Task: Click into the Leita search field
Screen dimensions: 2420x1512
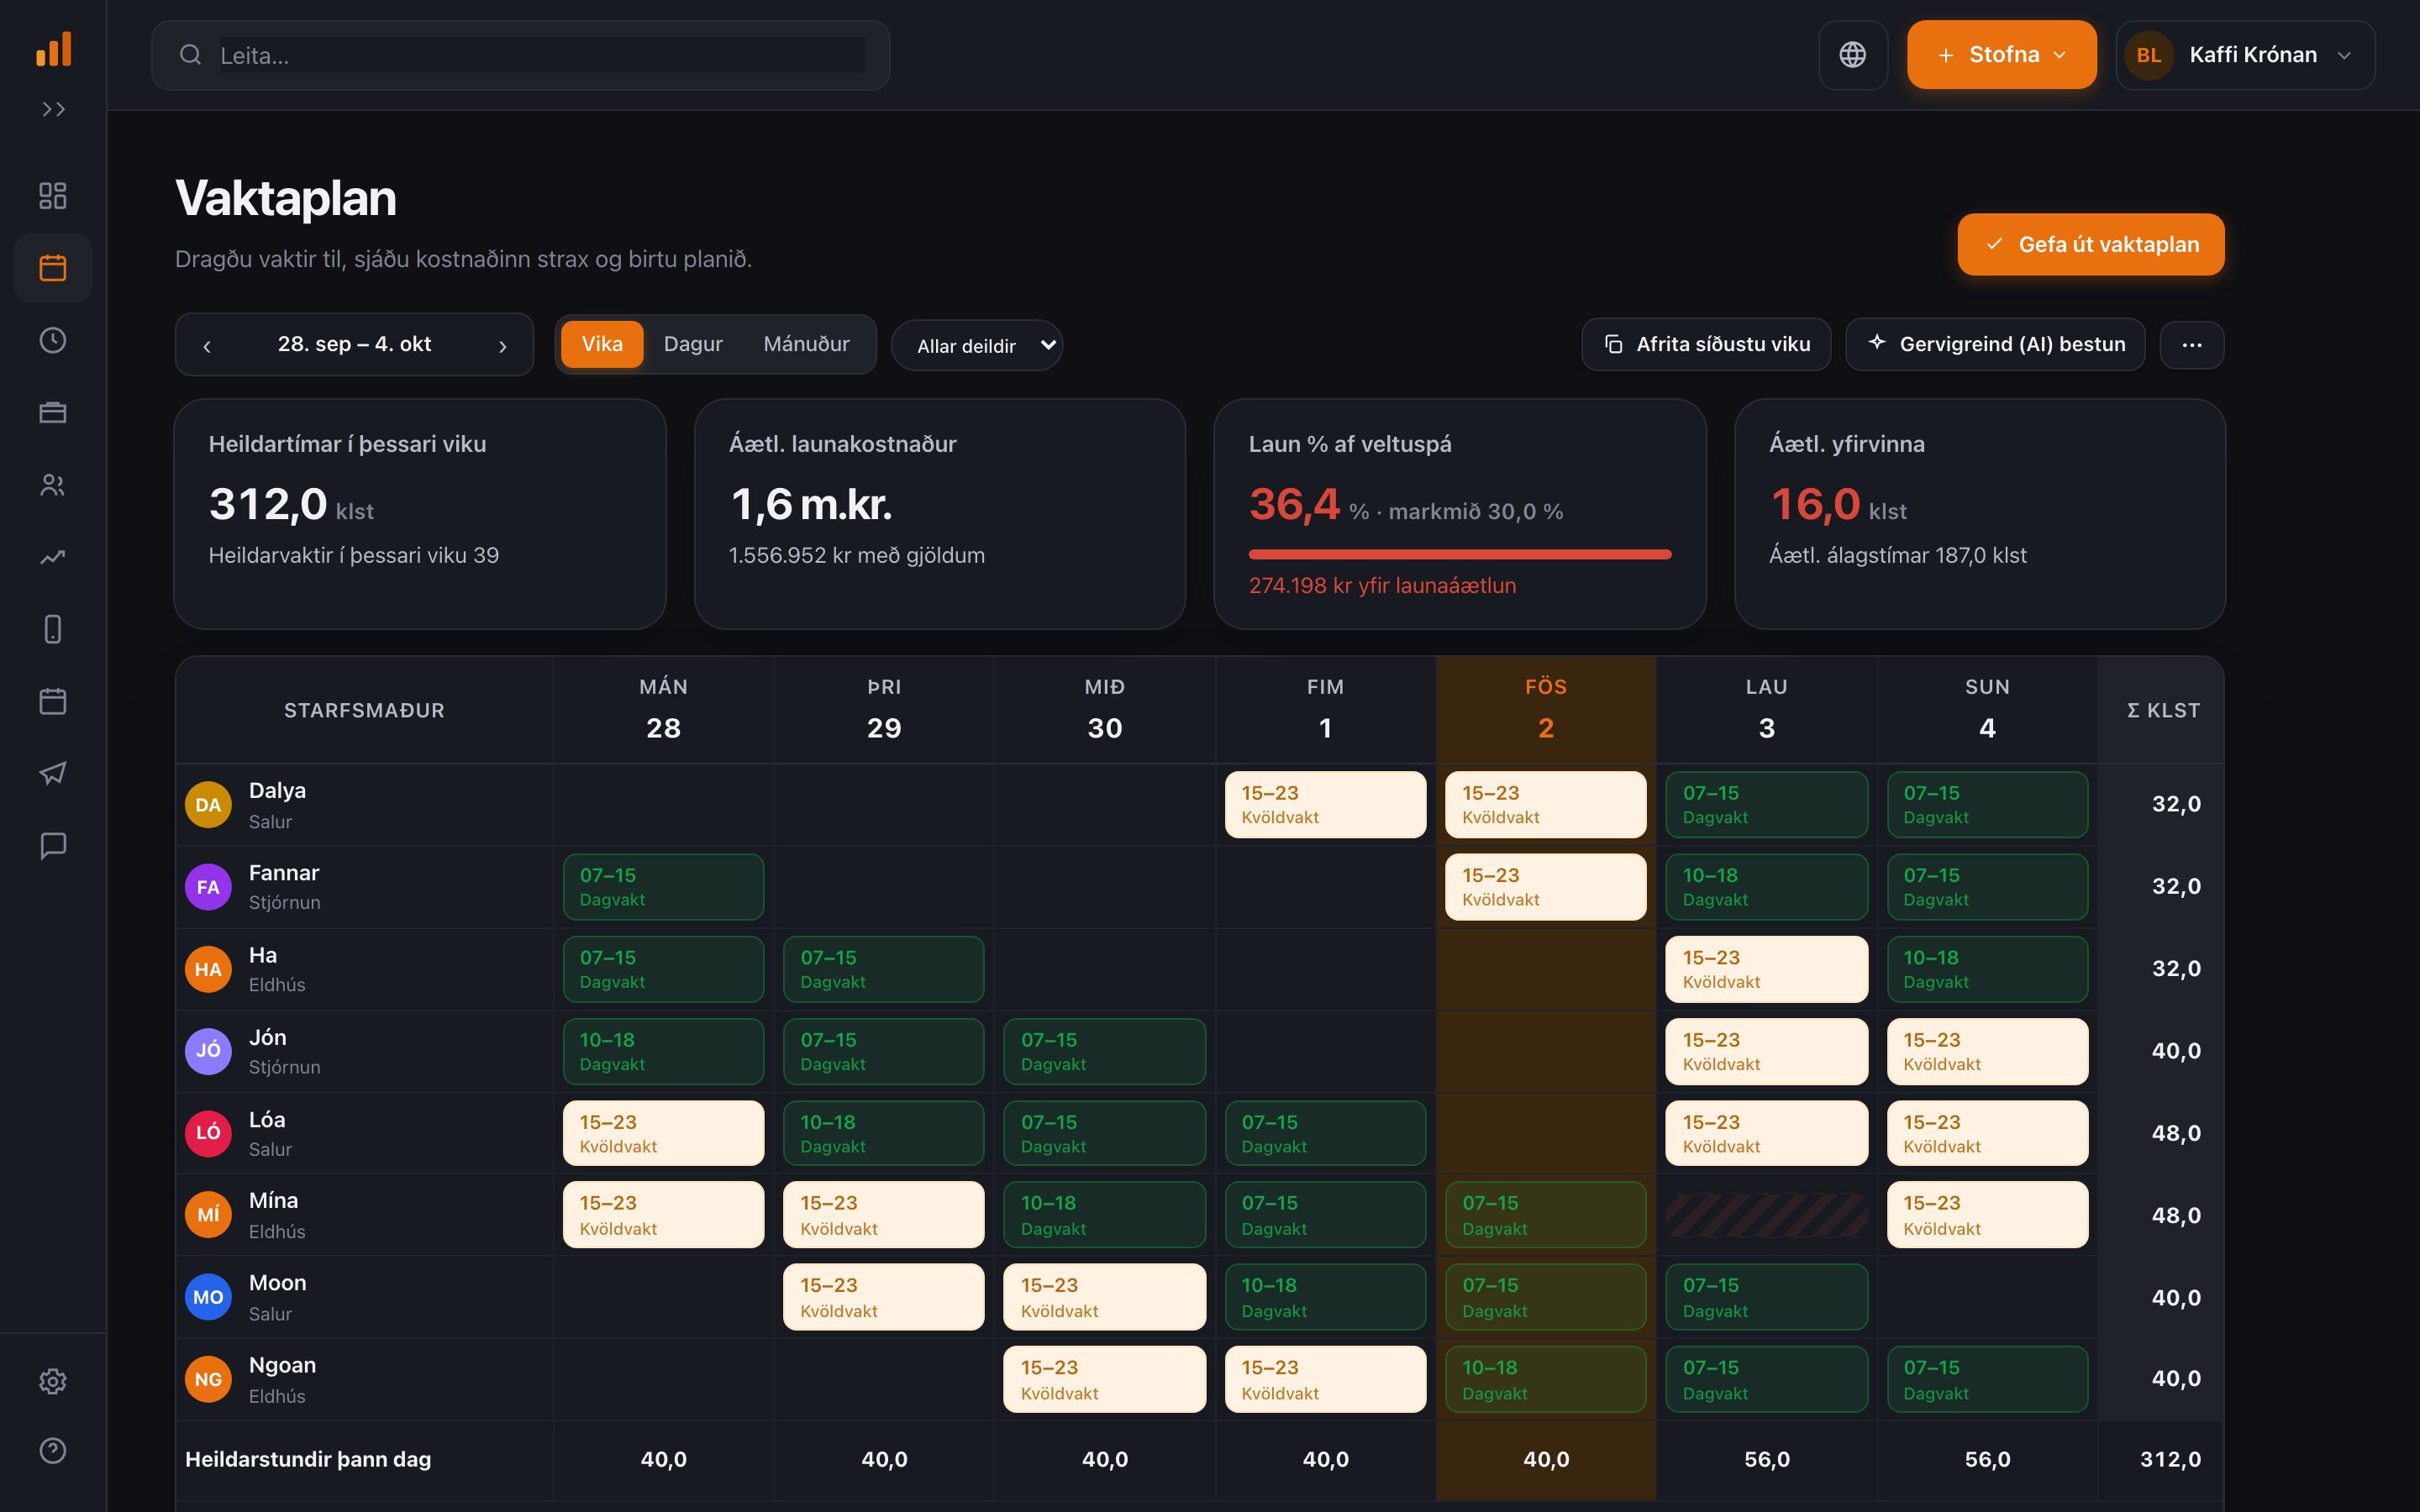Action: point(520,55)
